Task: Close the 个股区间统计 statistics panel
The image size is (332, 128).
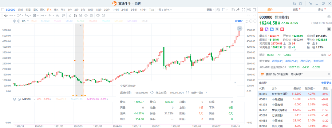Action: 235,82
